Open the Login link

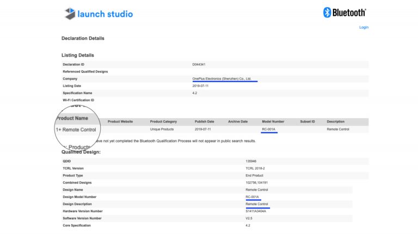tap(364, 27)
